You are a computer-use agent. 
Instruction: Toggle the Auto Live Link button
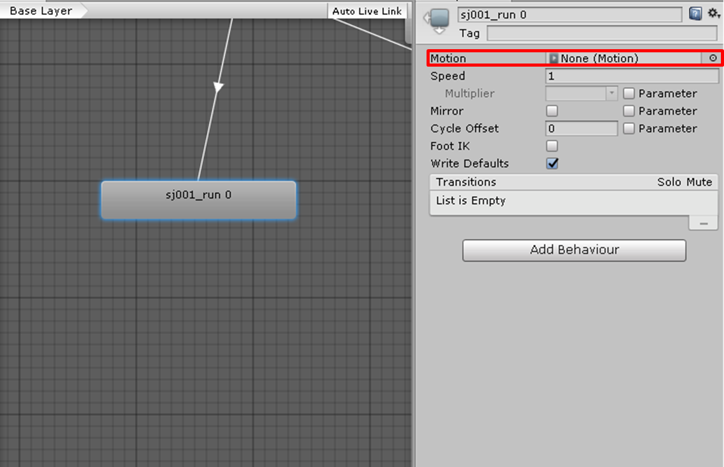pos(367,11)
